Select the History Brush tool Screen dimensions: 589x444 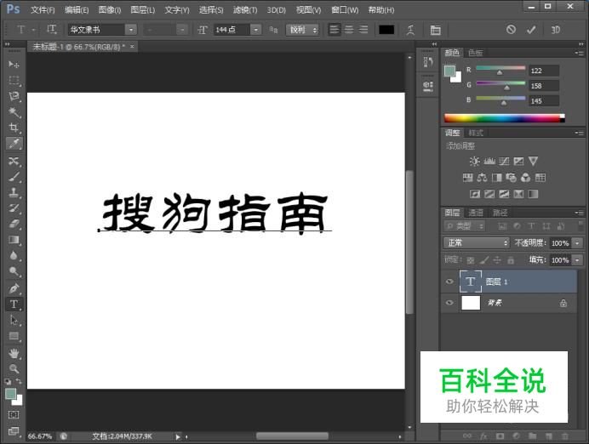click(x=14, y=208)
